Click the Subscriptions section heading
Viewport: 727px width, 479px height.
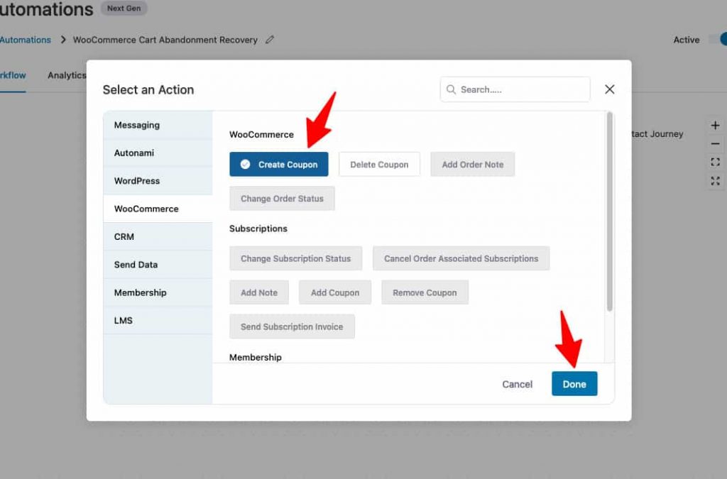(x=258, y=229)
